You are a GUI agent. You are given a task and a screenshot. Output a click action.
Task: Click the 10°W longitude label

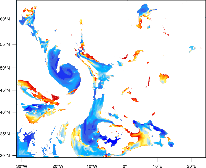tap(92, 166)
